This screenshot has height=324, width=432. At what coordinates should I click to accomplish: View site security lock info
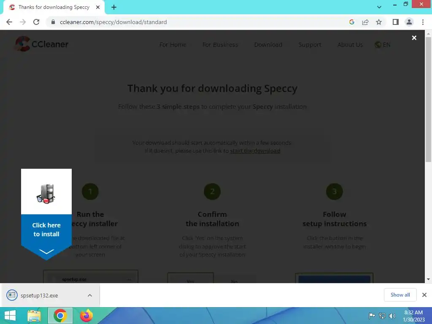click(x=53, y=22)
